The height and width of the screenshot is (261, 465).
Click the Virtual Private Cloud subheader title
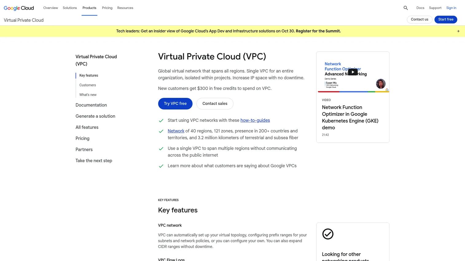coord(24,20)
